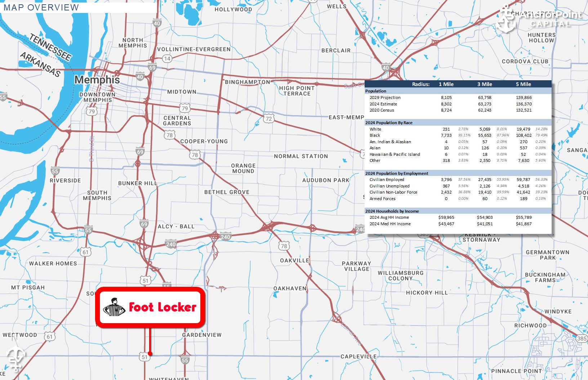Click the Hollywood label
Image resolution: width=588 pixels, height=380 pixels.
[233, 9]
